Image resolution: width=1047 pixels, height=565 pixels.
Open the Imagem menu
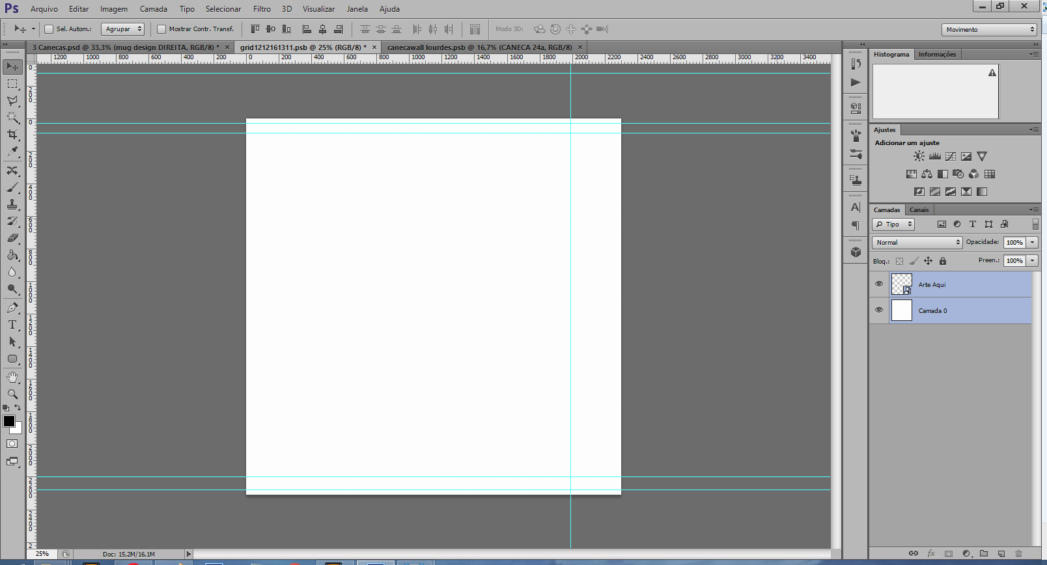coord(114,9)
